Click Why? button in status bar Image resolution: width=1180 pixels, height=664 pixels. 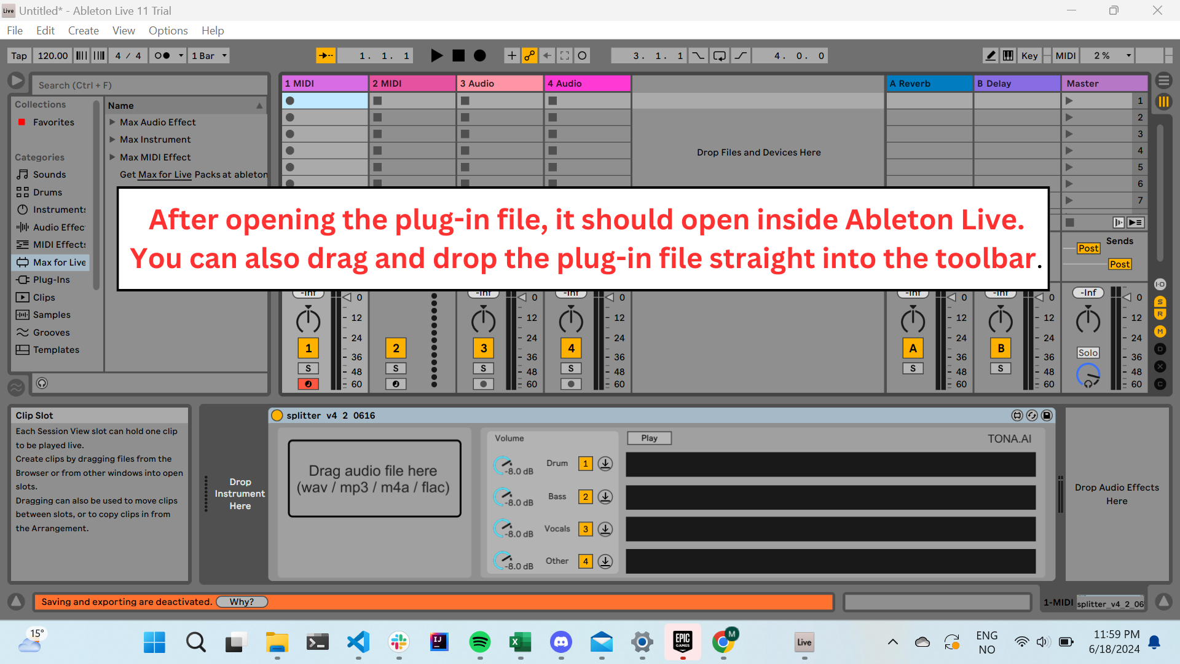[x=242, y=602]
